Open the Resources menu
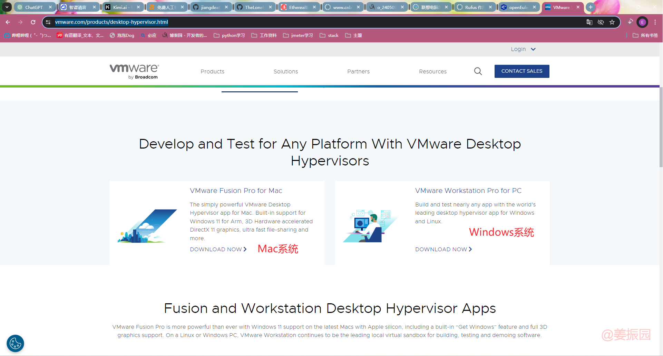 pos(433,71)
